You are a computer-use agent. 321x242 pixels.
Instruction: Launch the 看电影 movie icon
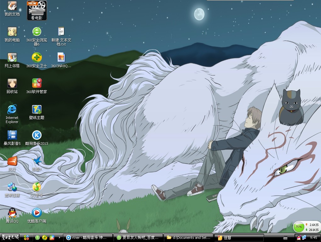(x=37, y=10)
